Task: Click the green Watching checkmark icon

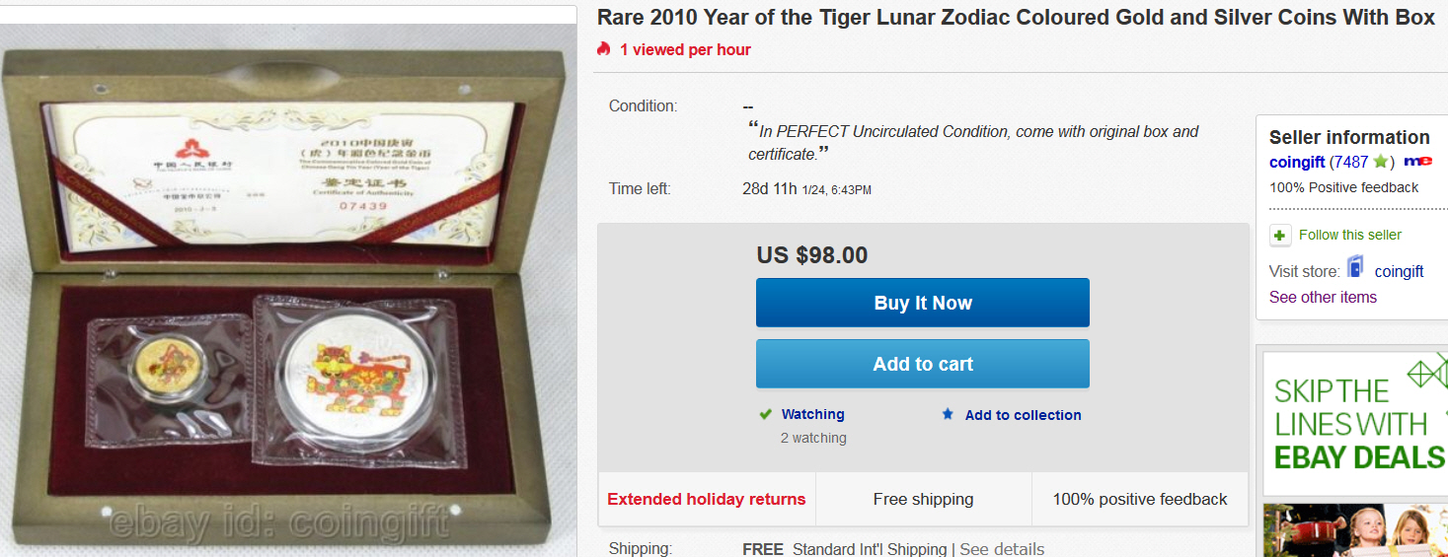Action: [765, 414]
